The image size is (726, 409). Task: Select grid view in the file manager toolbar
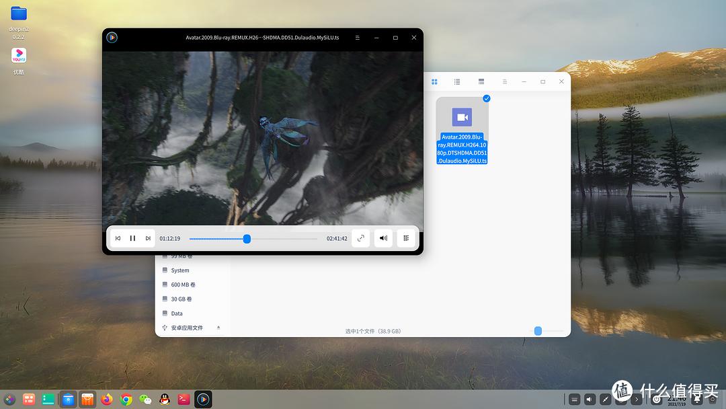[x=434, y=81]
